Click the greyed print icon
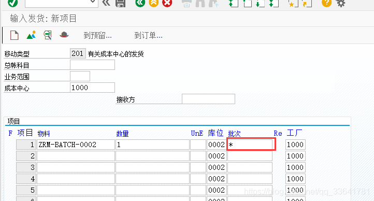The width and height of the screenshot is (374, 201). click(186, 3)
